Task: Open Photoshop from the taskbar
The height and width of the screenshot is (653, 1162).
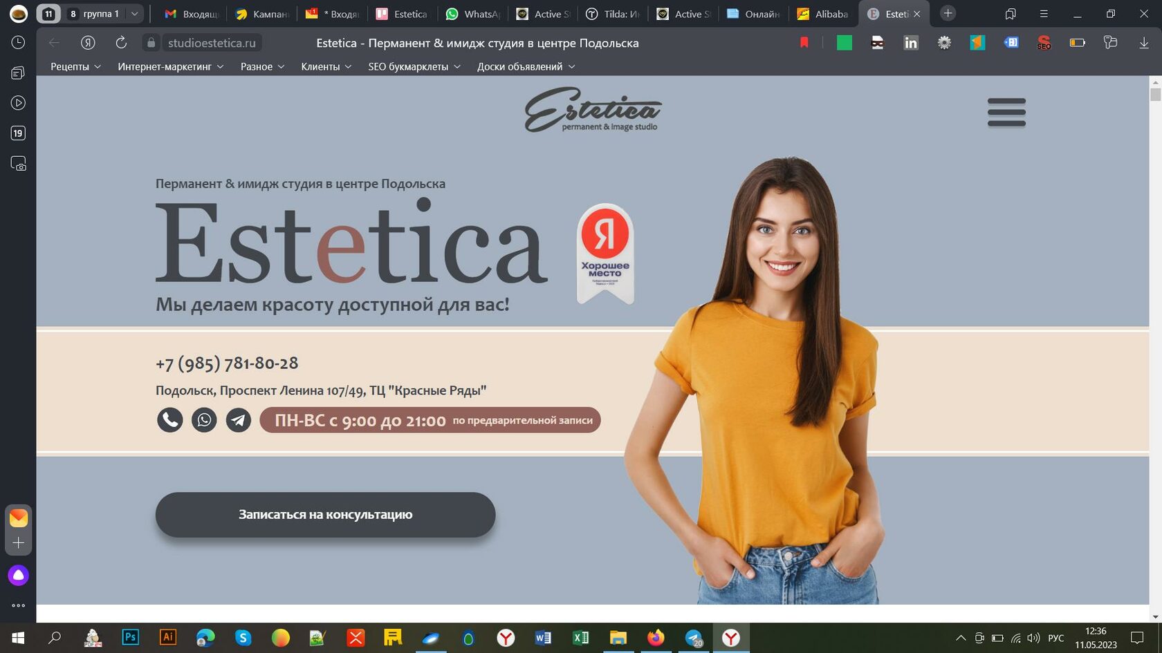Action: (x=130, y=637)
